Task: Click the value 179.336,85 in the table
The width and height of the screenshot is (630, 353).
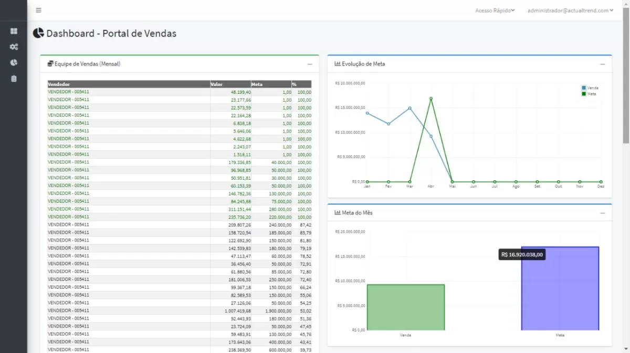Action: tap(240, 162)
